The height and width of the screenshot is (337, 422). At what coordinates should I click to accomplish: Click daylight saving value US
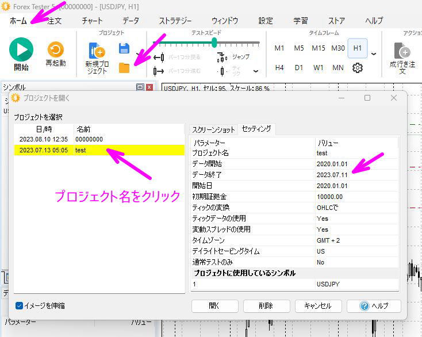[321, 251]
